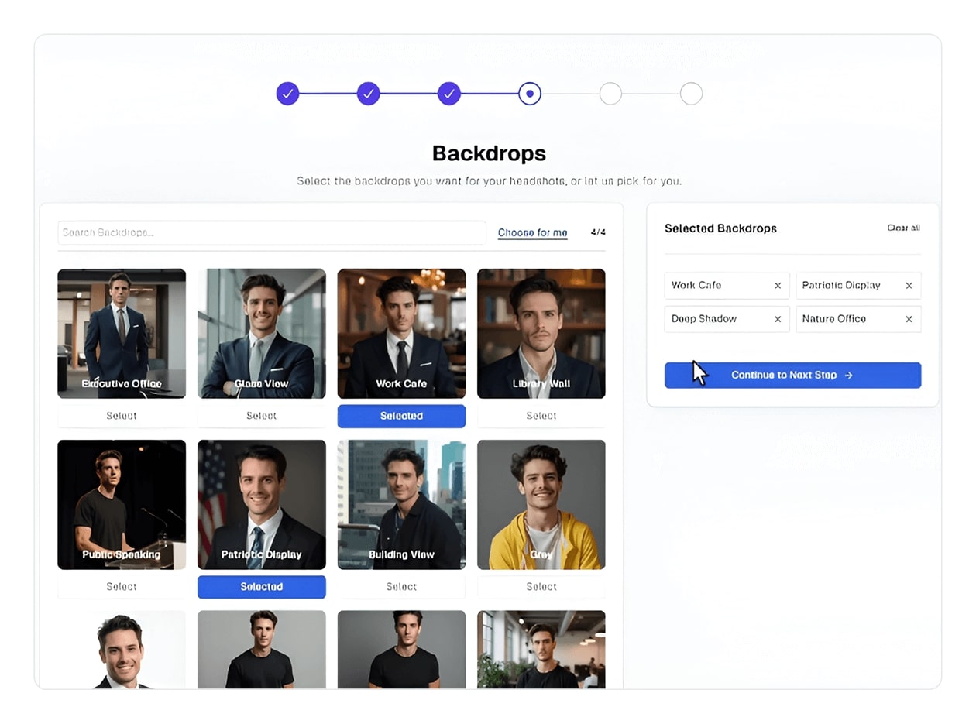This screenshot has height=724, width=976.
Task: Remove Deep Shadow using its X icon
Action: 777,319
